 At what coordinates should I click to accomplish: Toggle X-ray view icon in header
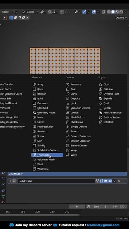tap(104, 12)
